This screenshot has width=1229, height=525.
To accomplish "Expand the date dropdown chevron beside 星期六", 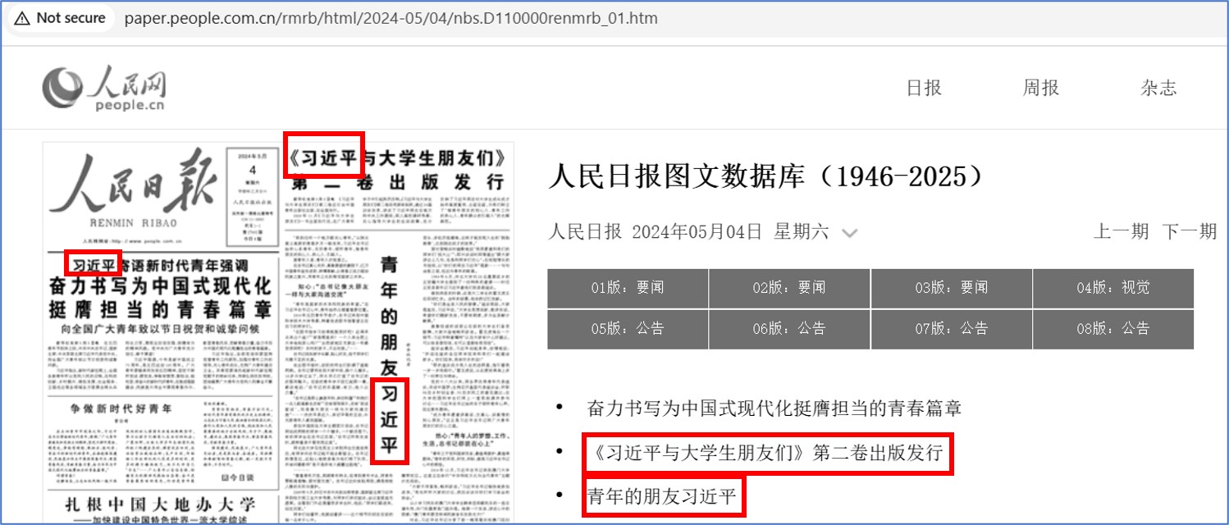I will pyautogui.click(x=849, y=234).
